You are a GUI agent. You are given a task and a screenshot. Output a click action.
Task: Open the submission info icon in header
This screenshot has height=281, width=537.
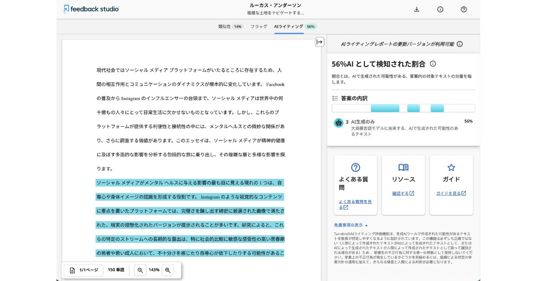pos(440,9)
